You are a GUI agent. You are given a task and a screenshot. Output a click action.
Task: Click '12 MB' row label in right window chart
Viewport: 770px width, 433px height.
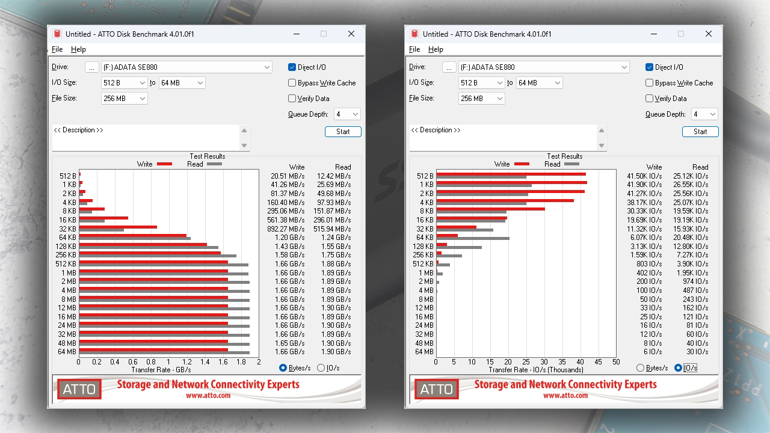[424, 308]
